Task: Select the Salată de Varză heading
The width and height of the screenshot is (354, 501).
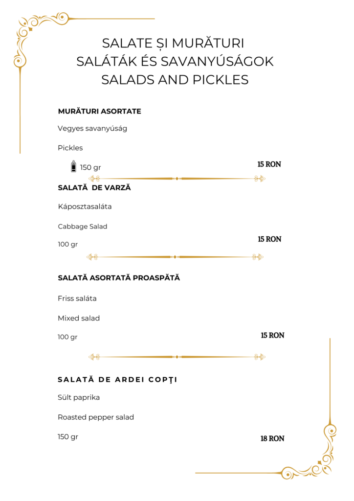Action: point(94,187)
